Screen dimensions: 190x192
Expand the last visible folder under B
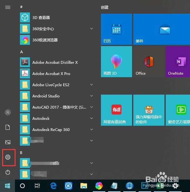(92, 174)
